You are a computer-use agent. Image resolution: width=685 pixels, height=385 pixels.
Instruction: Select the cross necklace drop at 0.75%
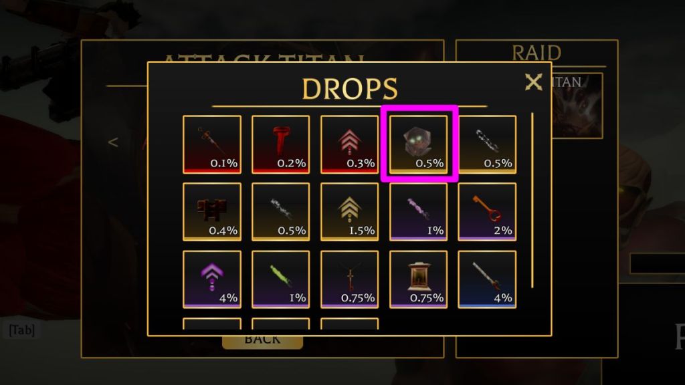tap(349, 279)
